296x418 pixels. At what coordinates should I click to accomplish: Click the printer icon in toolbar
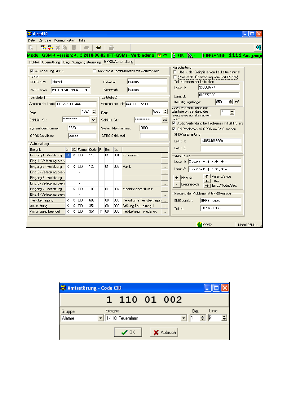point(111,48)
